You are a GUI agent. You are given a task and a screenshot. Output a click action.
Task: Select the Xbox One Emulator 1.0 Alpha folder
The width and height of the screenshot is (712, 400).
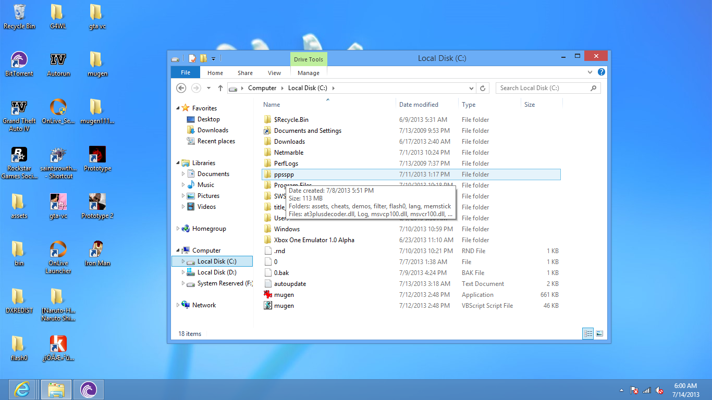[314, 240]
